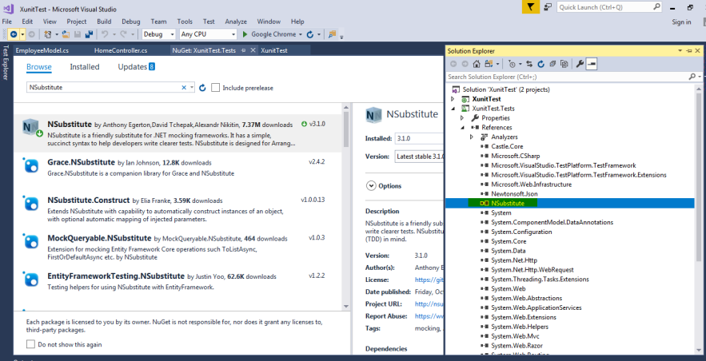Screen dimensions: 706x361
Task: Click the Save All toolbar icon
Action: click(88, 35)
